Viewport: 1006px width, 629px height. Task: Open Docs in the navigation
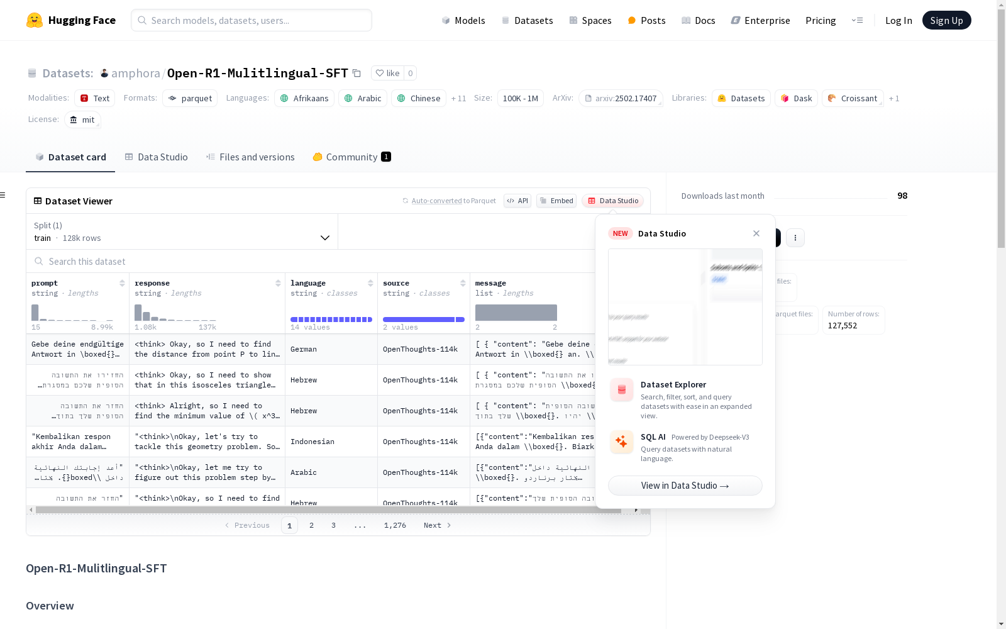point(699,20)
